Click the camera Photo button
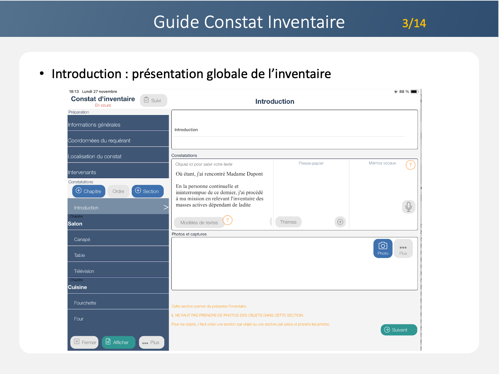This screenshot has height=374, width=499. (383, 249)
